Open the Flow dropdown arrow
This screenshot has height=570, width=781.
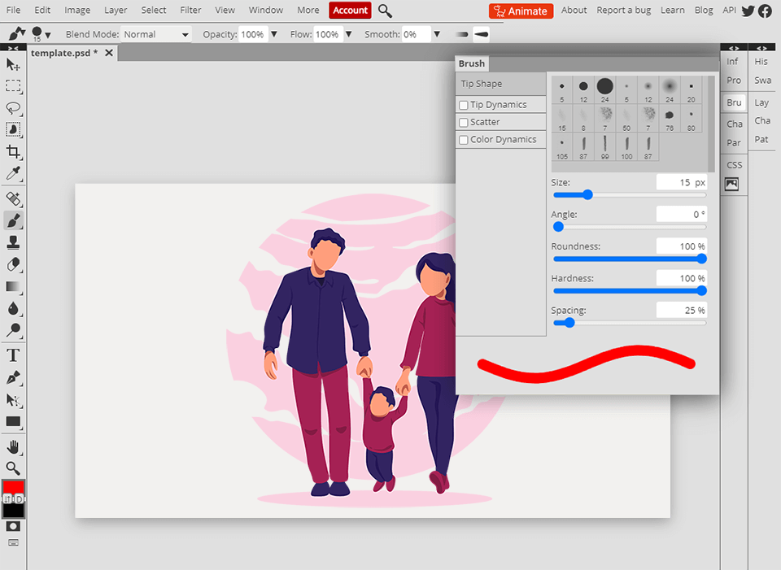[348, 33]
